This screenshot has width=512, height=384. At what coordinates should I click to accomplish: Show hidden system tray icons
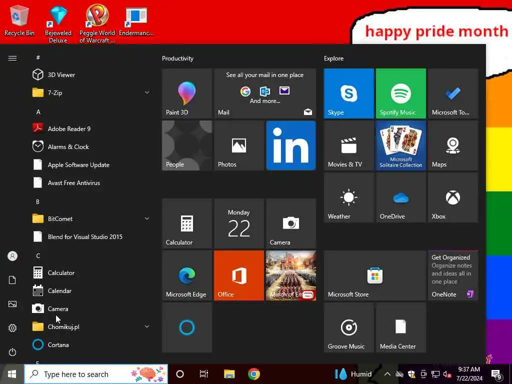387,374
